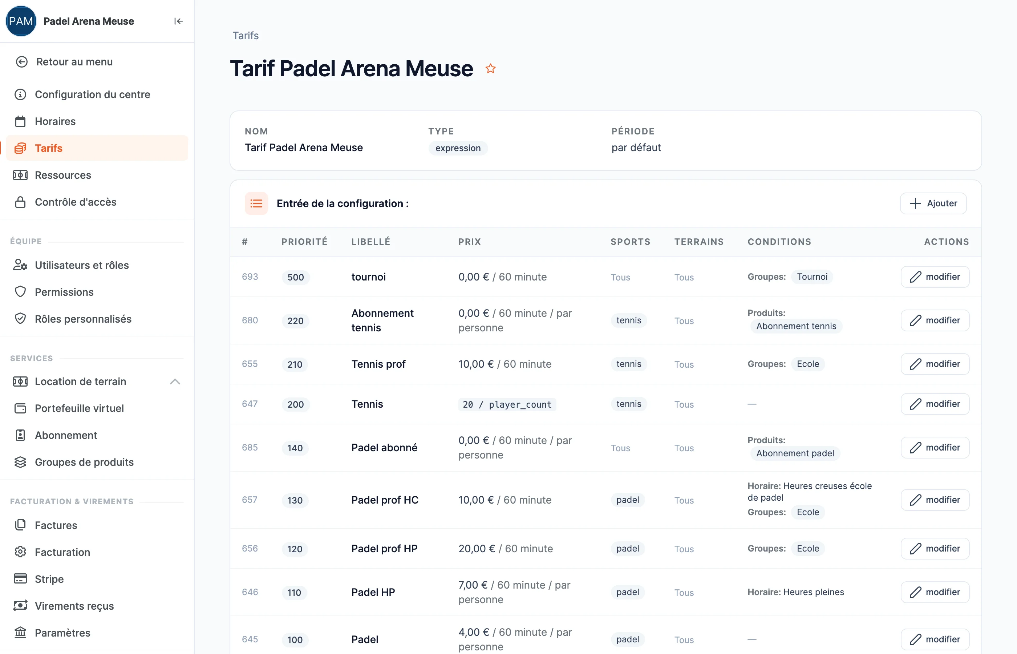Screen dimensions: 1017x654
Task: Click the Tarifs breadcrumb link
Action: pyautogui.click(x=245, y=36)
